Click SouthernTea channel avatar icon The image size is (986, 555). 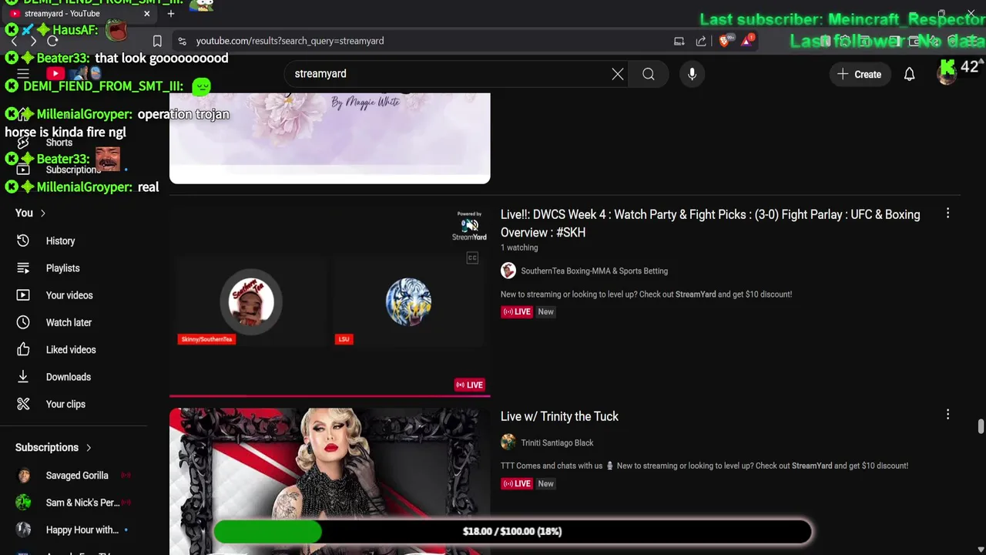coord(508,271)
